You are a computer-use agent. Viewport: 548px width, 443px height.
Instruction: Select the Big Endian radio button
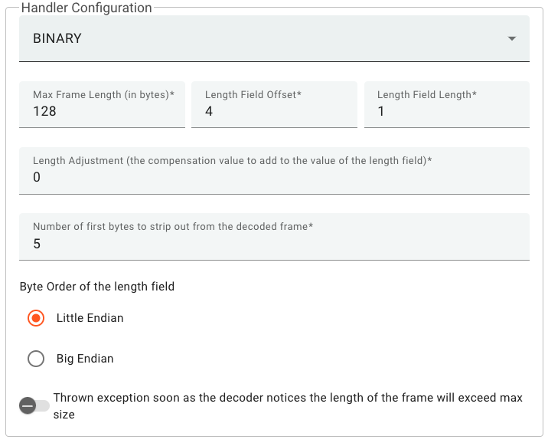[x=36, y=359]
